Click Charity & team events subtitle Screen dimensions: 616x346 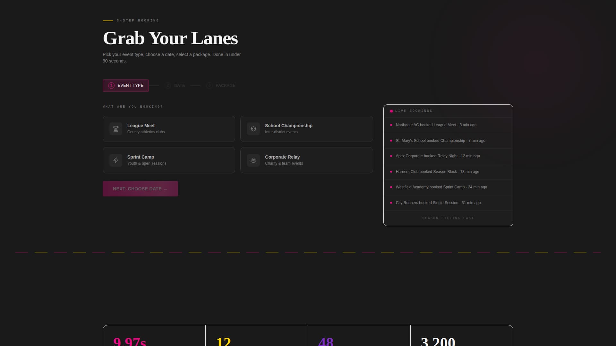[284, 163]
